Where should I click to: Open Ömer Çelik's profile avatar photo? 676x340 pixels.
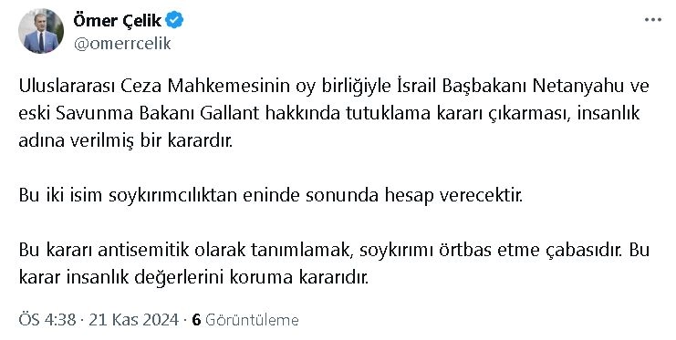[41, 31]
